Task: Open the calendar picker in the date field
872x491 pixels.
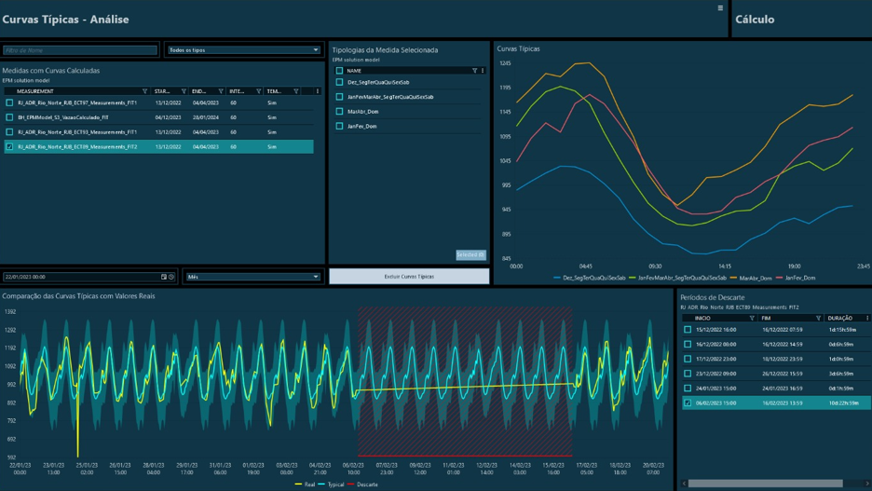Action: point(164,277)
